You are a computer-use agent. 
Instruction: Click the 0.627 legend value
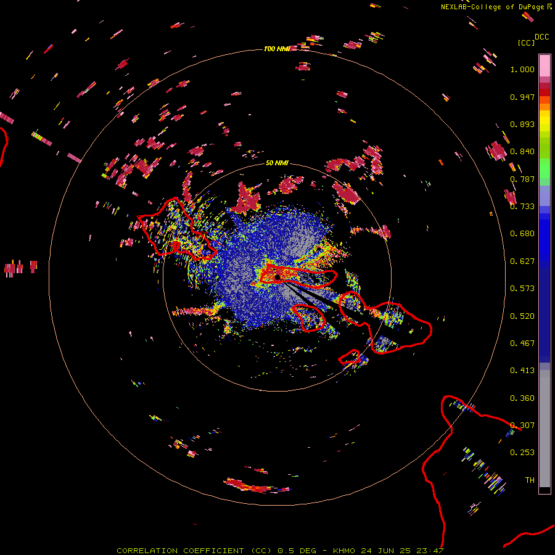[522, 261]
